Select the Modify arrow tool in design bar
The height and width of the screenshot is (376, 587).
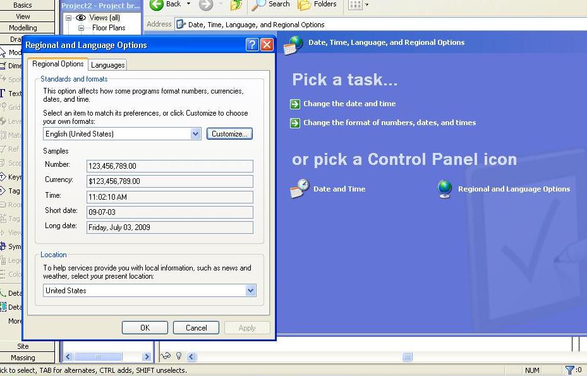[11, 52]
